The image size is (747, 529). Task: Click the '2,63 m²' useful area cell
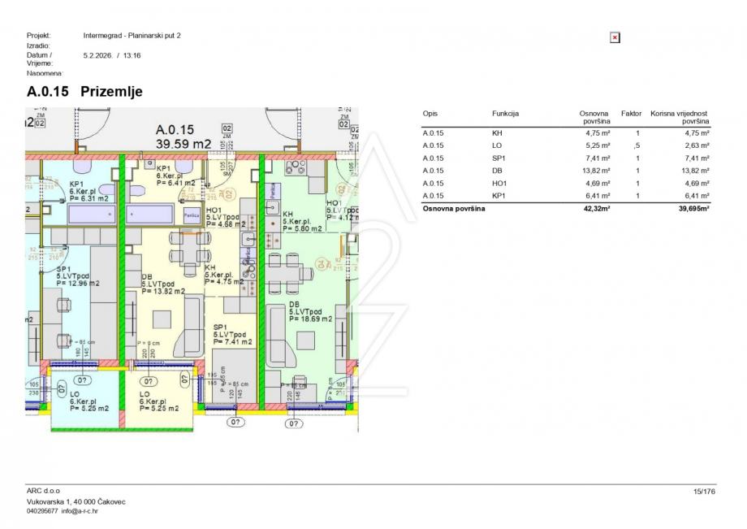697,145
